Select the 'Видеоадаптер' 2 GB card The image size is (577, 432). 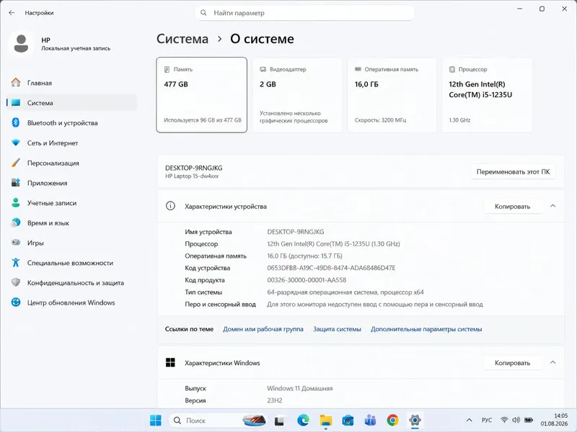pyautogui.click(x=297, y=95)
